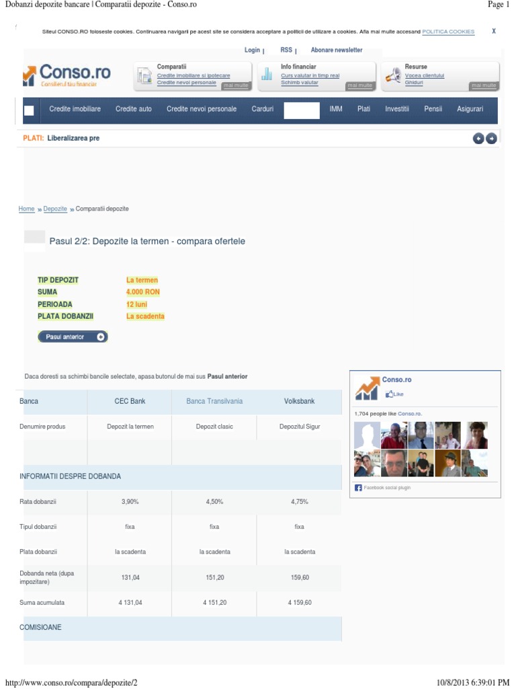Open the 'Liberalizarea pre' news headline
Viewport: 516px width, 689px height.
[73, 138]
